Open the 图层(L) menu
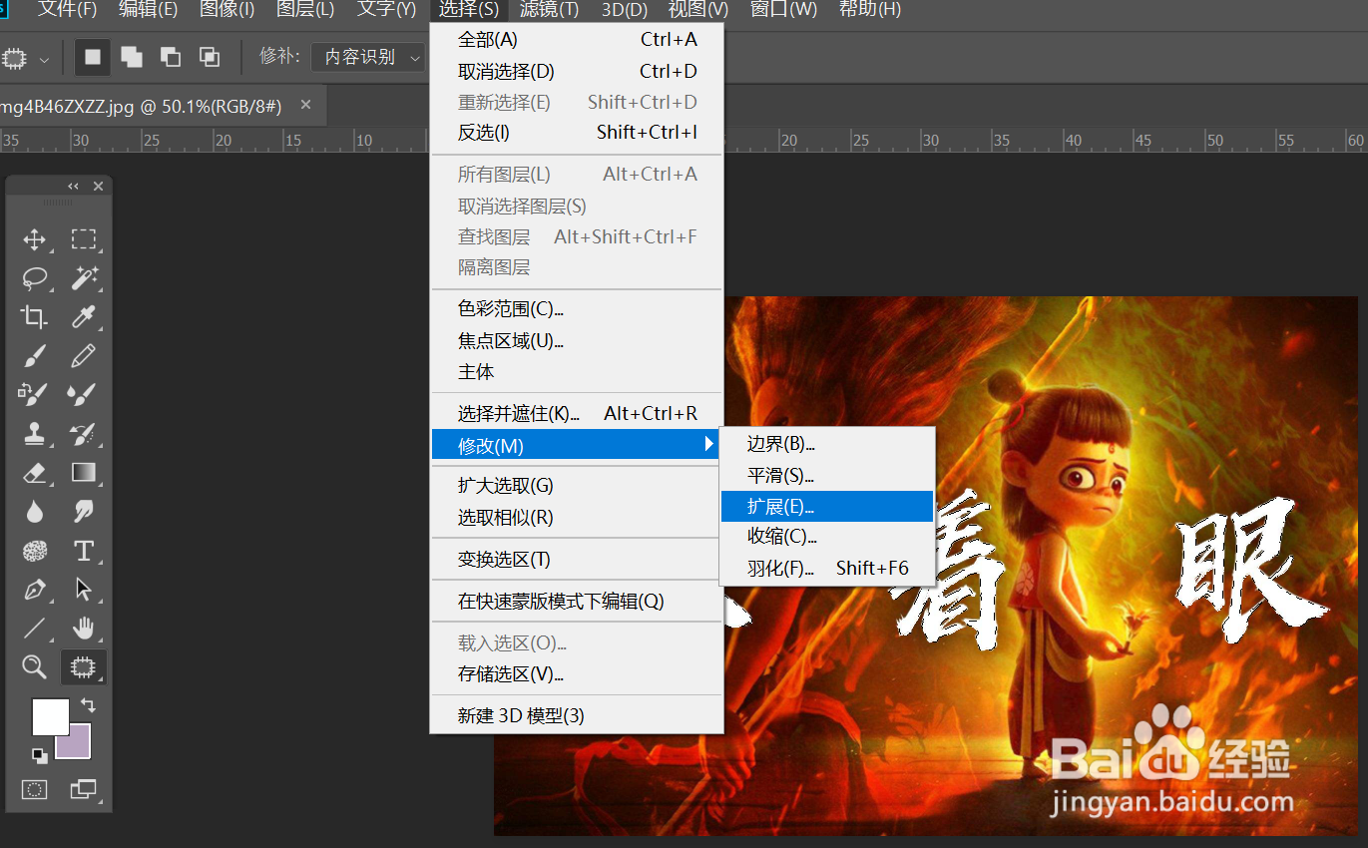 305,10
